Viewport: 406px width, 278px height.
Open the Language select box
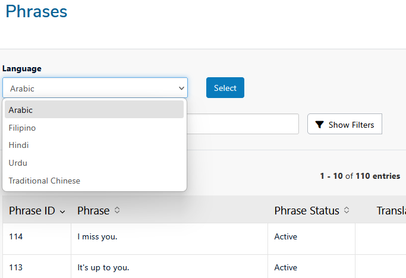click(95, 88)
